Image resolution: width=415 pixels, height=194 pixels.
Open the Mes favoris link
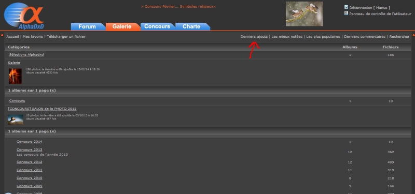[33, 37]
